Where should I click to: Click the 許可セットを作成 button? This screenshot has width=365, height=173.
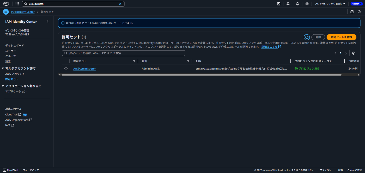[x=342, y=37]
